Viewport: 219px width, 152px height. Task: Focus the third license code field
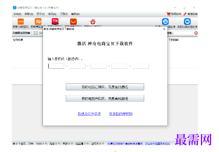(98, 66)
